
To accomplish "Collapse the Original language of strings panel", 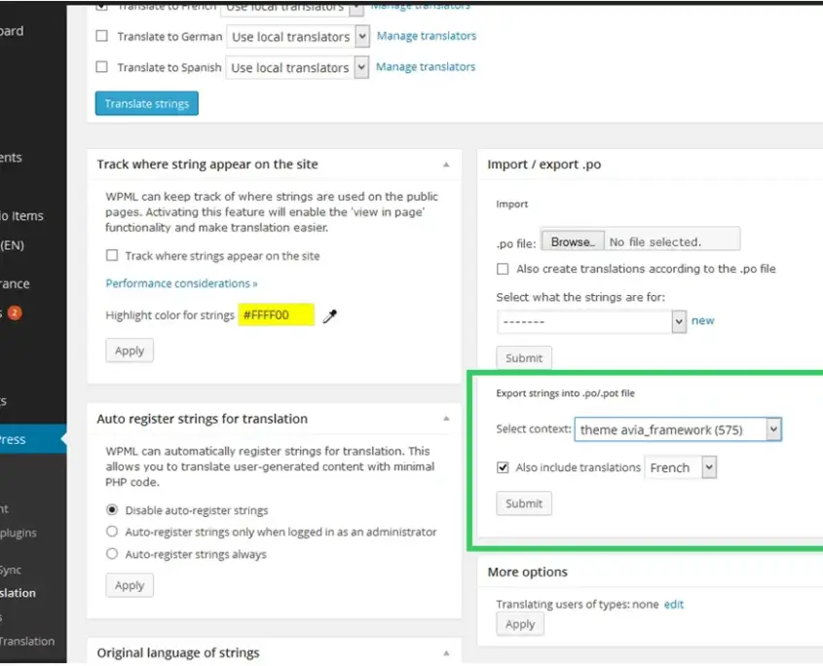I will [446, 652].
